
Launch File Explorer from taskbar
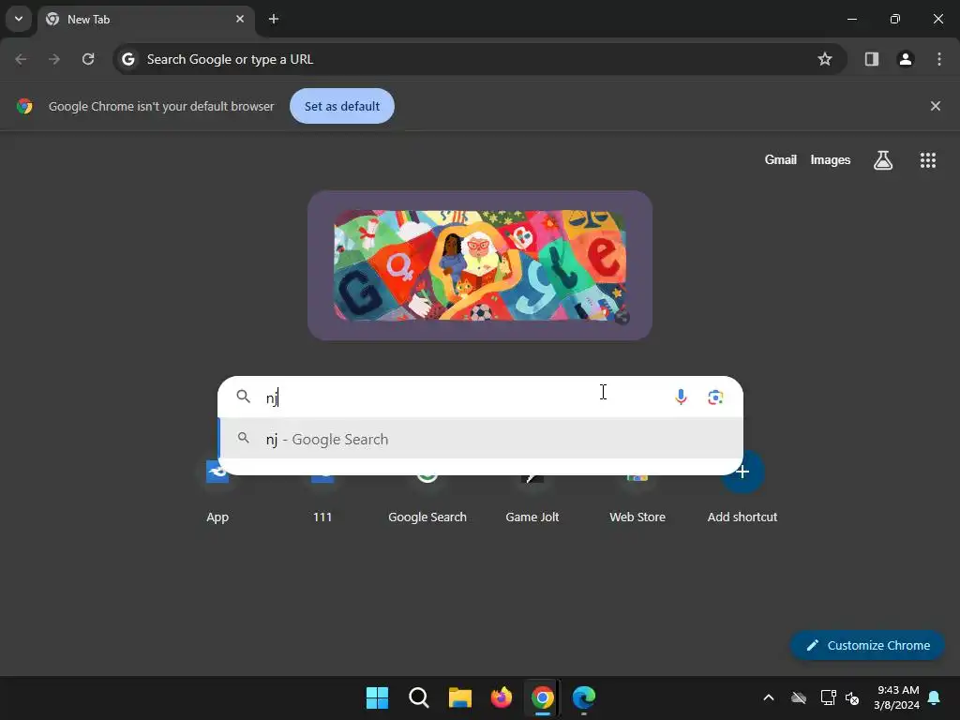pos(459,697)
